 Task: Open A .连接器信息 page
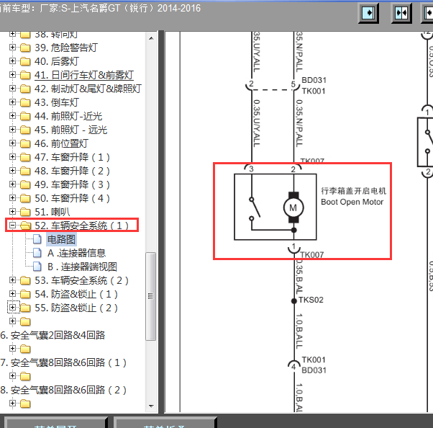[x=76, y=253]
